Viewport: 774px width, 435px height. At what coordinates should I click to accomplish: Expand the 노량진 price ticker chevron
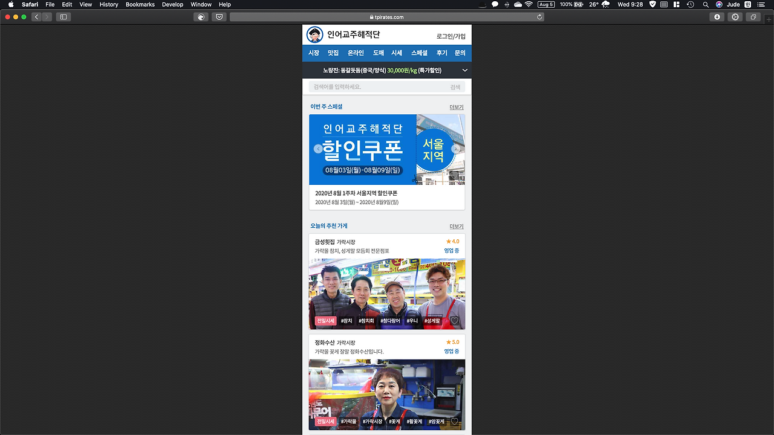464,71
